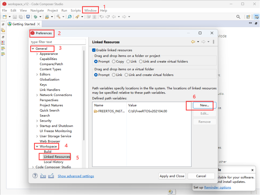
Task: Click the magnifier search icon at top right
Action: [238, 17]
